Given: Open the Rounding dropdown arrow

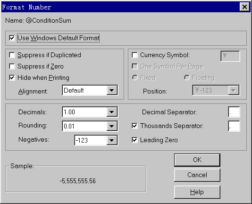Looking at the screenshot, I should click(112, 126).
